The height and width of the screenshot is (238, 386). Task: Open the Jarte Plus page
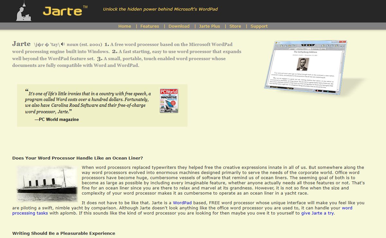tap(209, 26)
